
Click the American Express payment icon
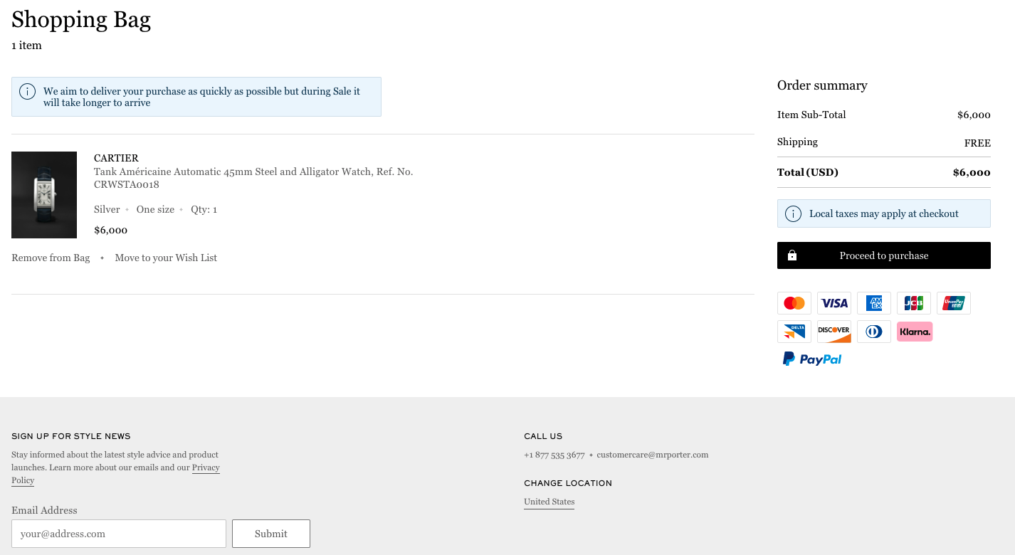click(874, 303)
